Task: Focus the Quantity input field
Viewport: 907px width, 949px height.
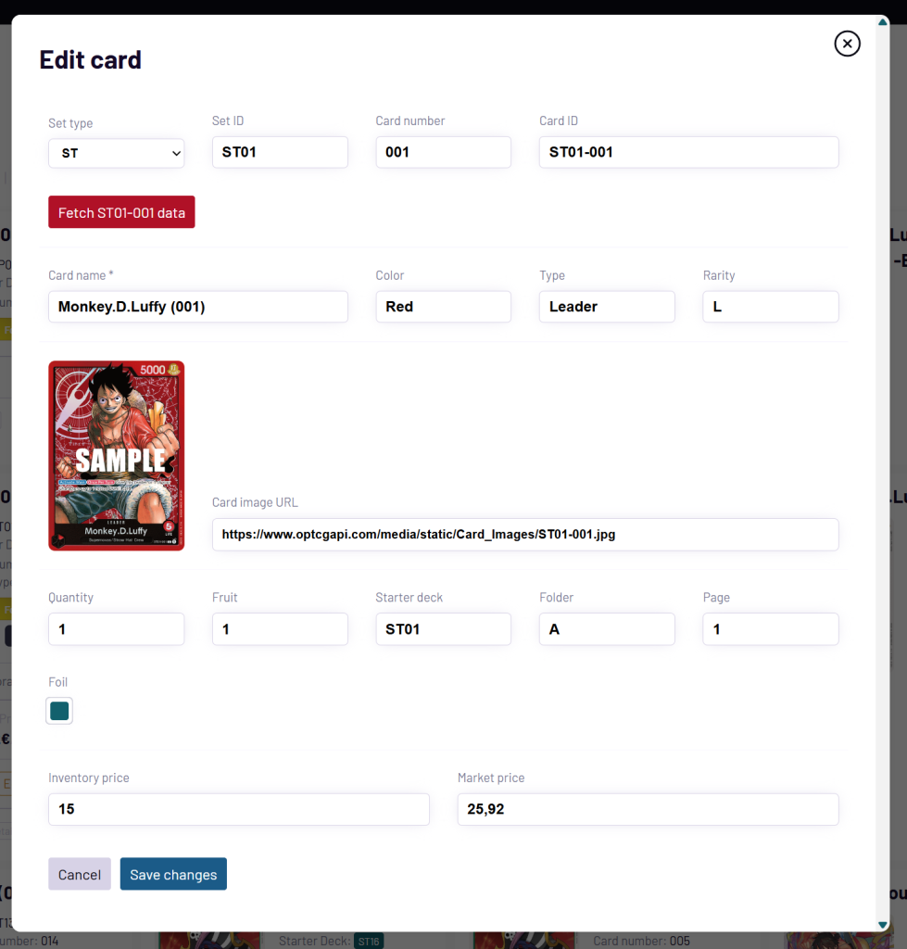Action: click(x=116, y=628)
